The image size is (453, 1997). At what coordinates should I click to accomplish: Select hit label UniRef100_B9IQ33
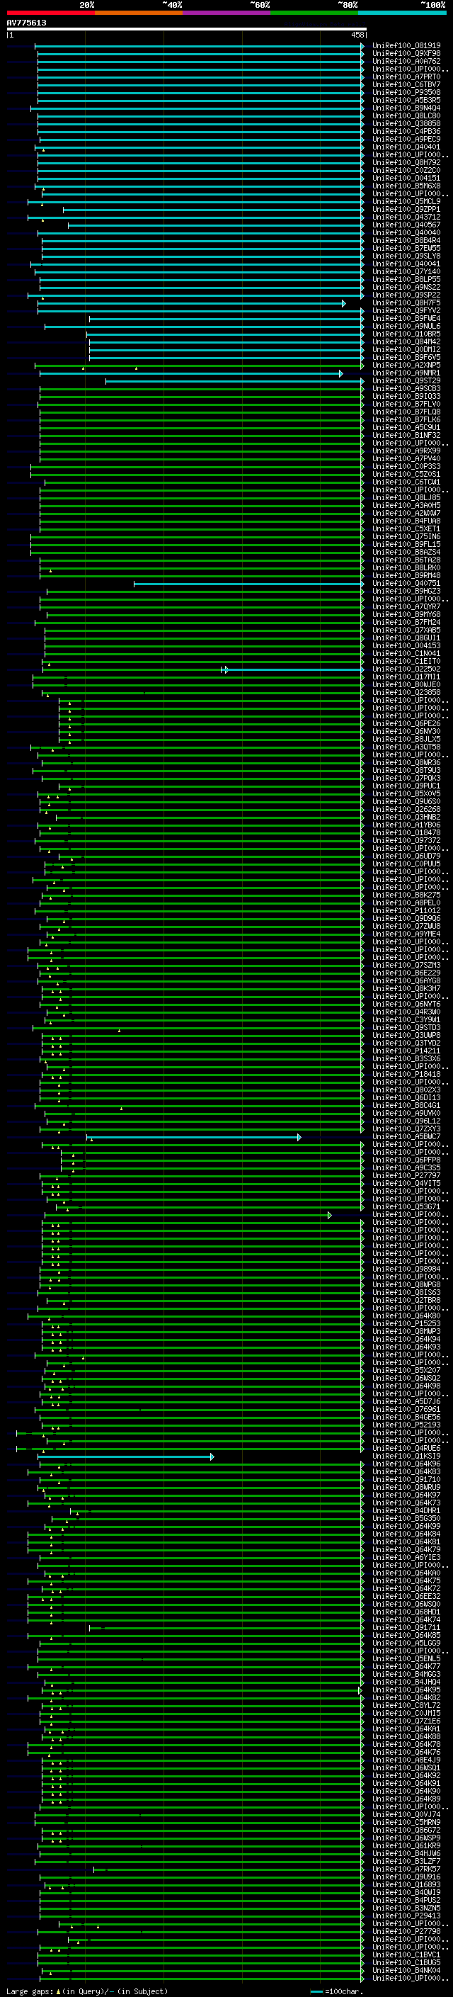[406, 396]
